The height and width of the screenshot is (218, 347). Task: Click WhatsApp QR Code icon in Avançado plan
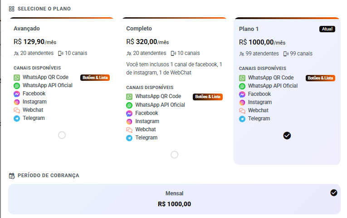pyautogui.click(x=17, y=78)
